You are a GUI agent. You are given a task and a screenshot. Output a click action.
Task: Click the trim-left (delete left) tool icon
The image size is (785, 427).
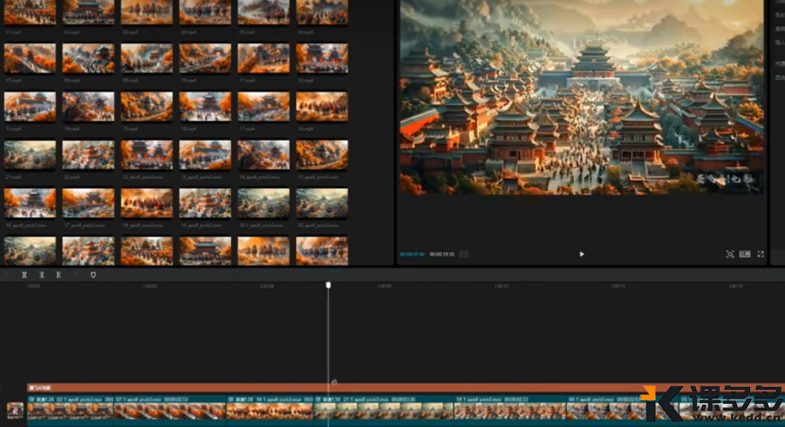tap(41, 275)
